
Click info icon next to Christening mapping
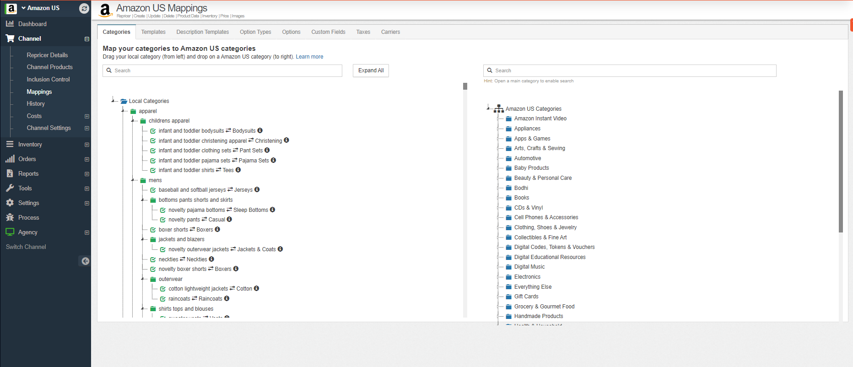[x=286, y=140]
